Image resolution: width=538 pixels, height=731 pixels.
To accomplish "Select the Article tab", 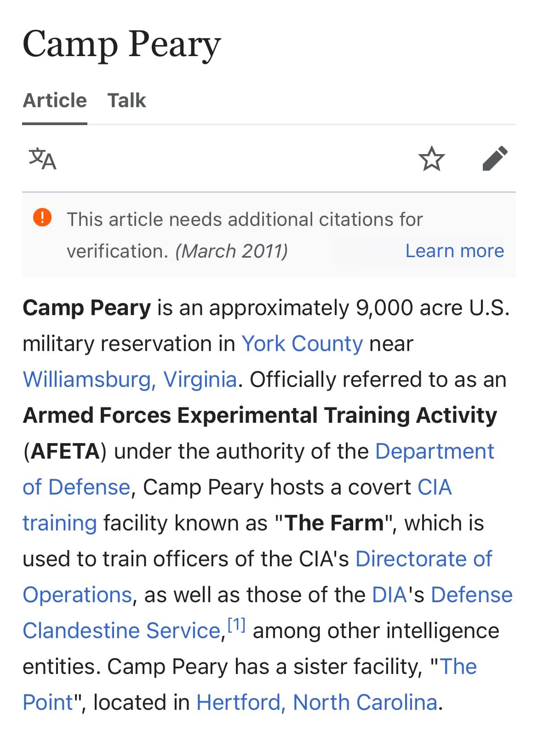I will 55,100.
